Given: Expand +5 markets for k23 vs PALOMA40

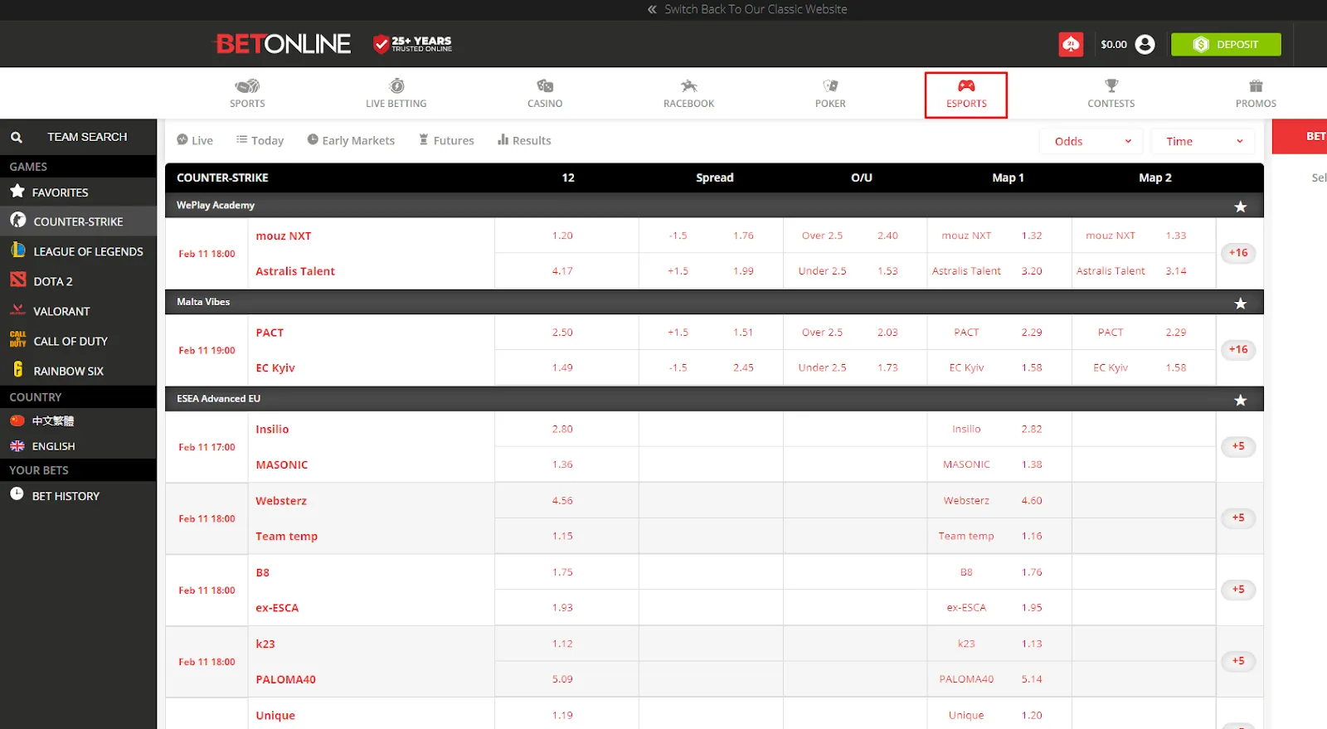Looking at the screenshot, I should (1238, 661).
